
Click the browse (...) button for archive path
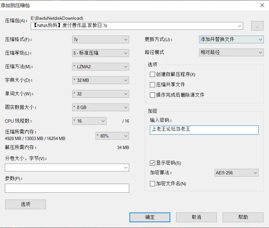point(257,26)
